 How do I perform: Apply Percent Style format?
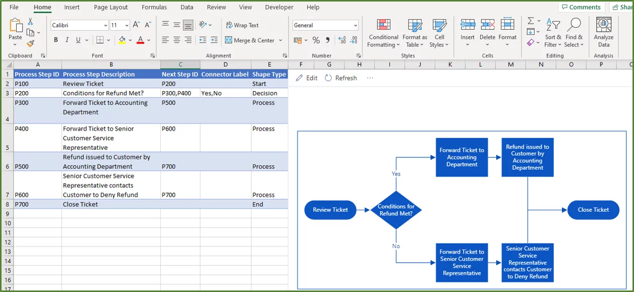pos(316,40)
